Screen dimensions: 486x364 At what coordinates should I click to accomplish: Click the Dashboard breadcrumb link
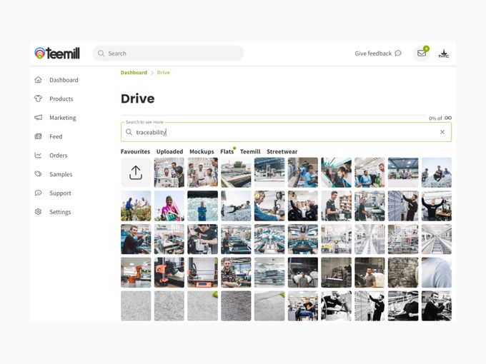coord(134,73)
